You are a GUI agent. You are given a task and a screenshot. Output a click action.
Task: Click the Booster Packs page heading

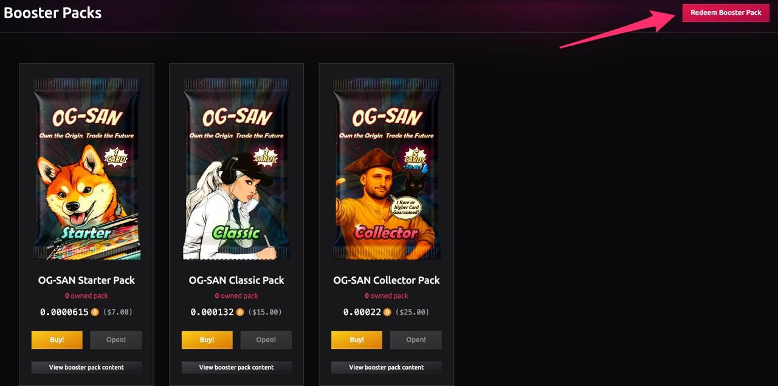(53, 13)
